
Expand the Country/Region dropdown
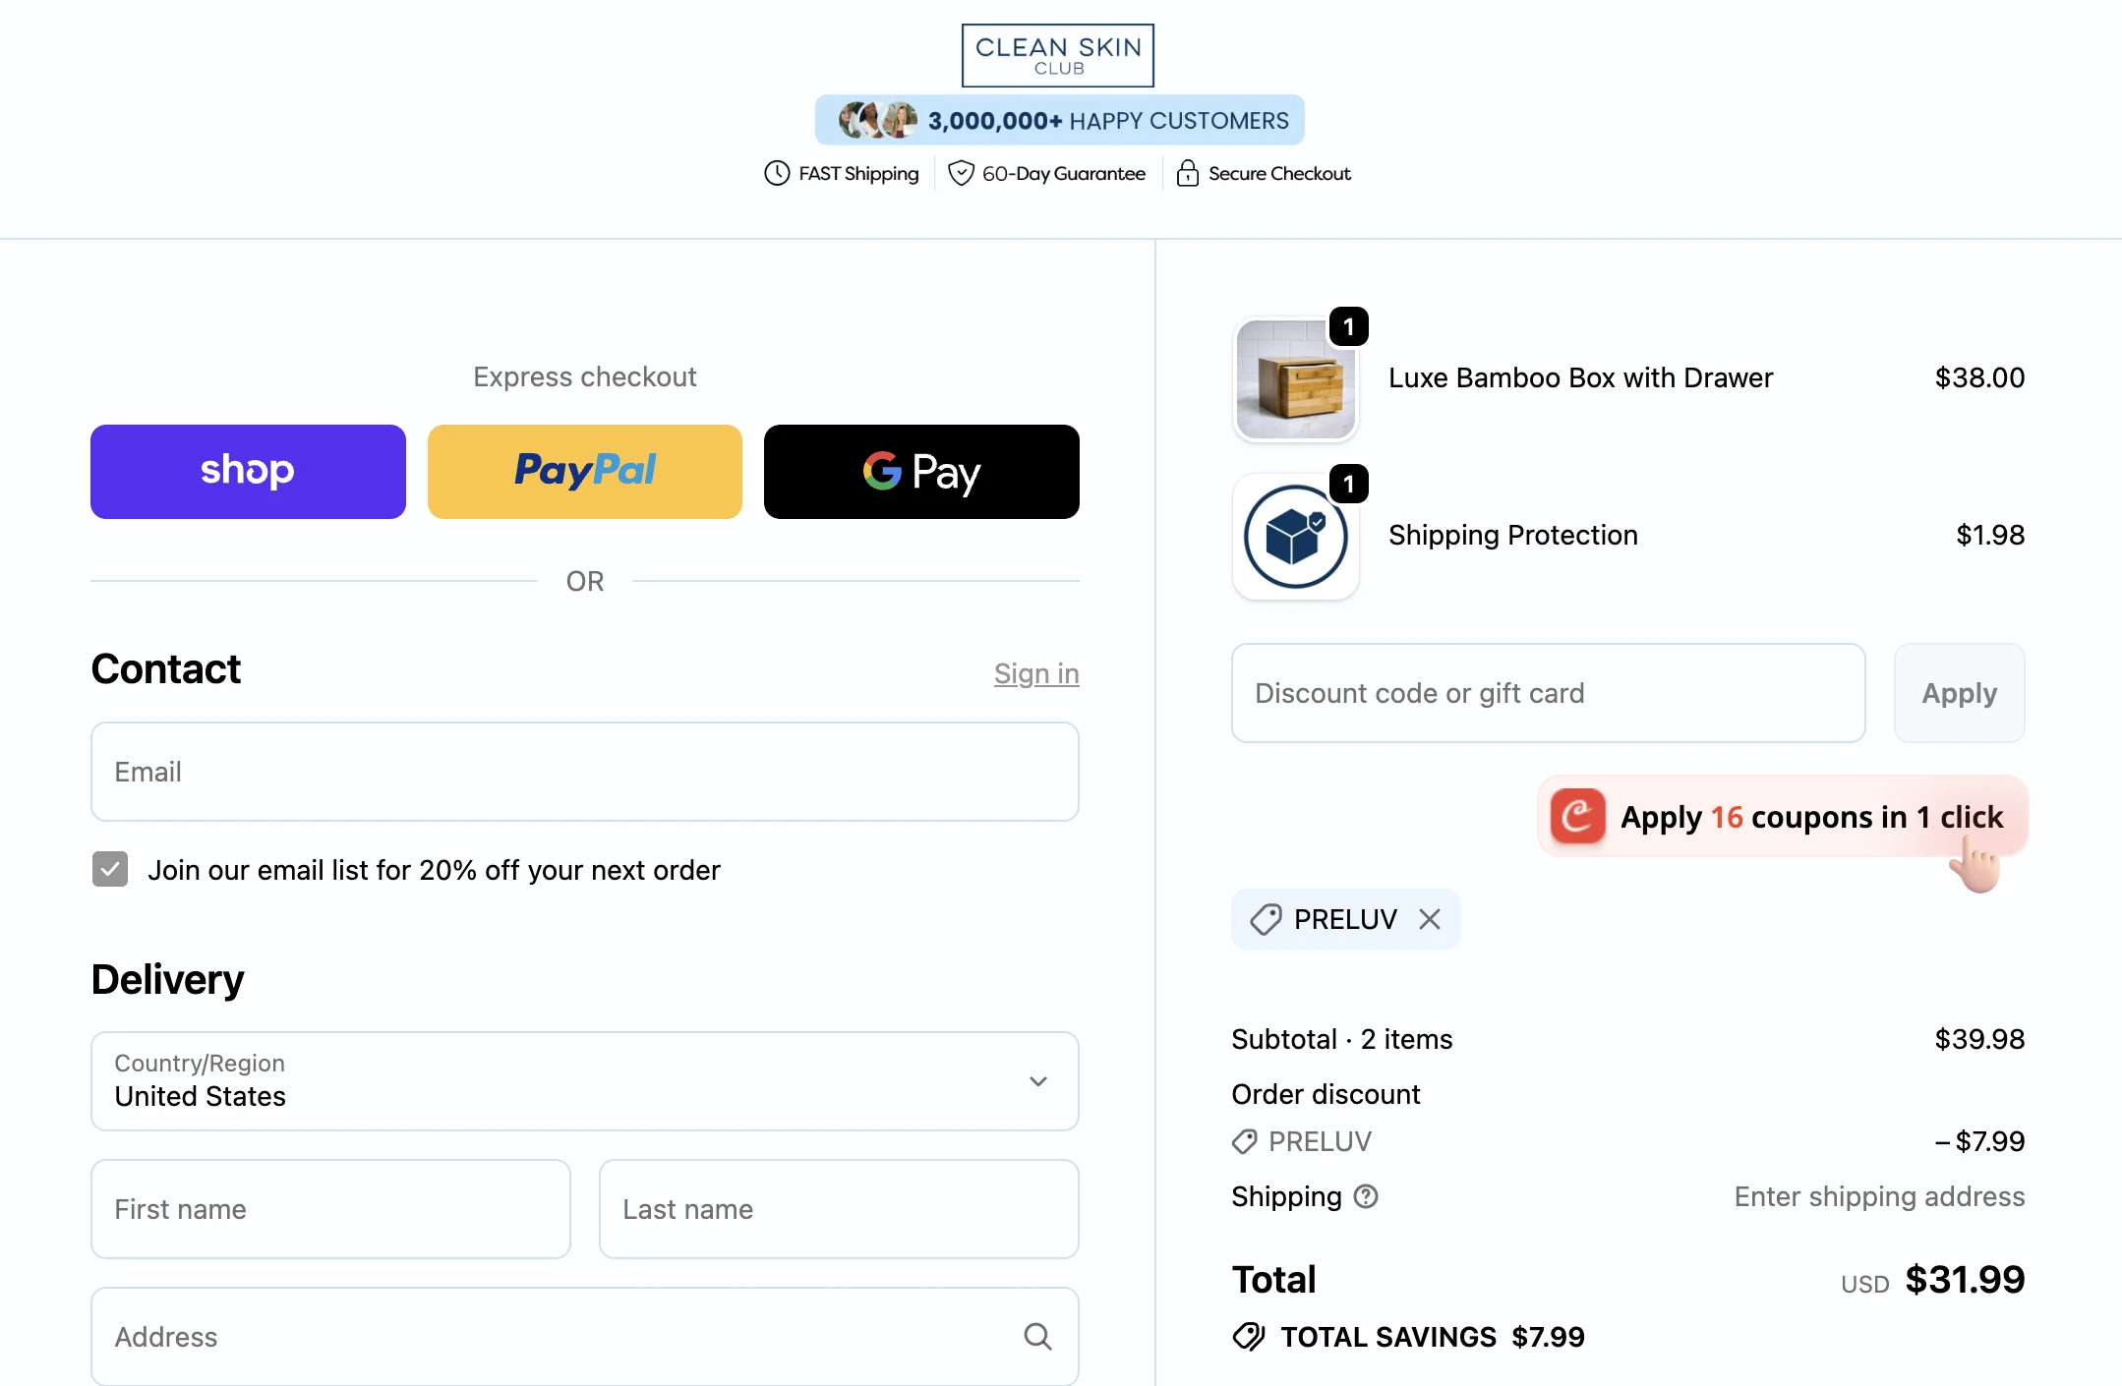coord(585,1081)
